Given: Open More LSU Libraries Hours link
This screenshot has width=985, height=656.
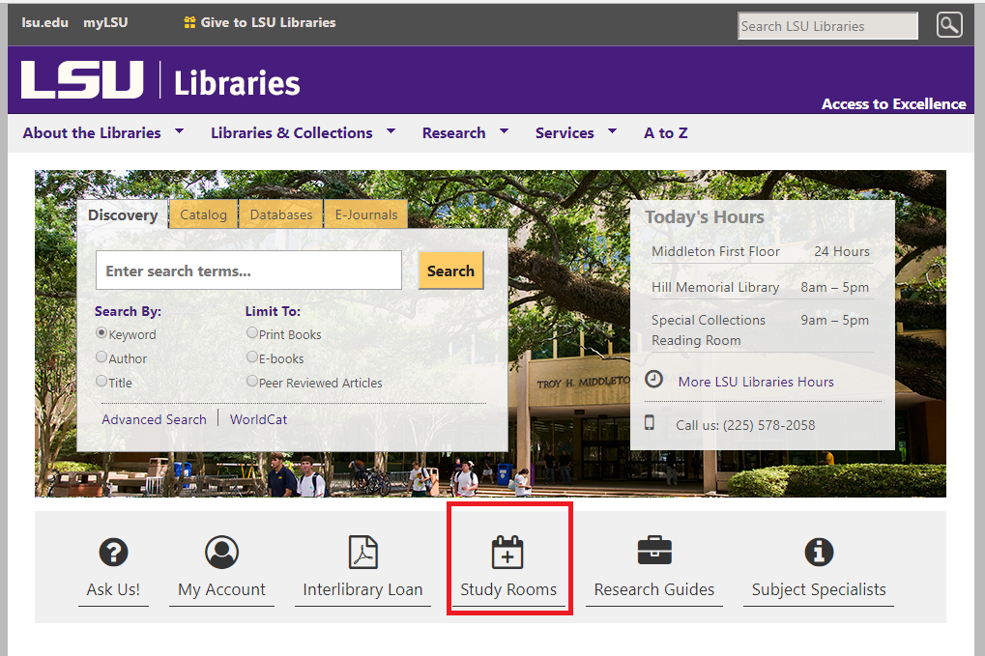Looking at the screenshot, I should tap(756, 382).
